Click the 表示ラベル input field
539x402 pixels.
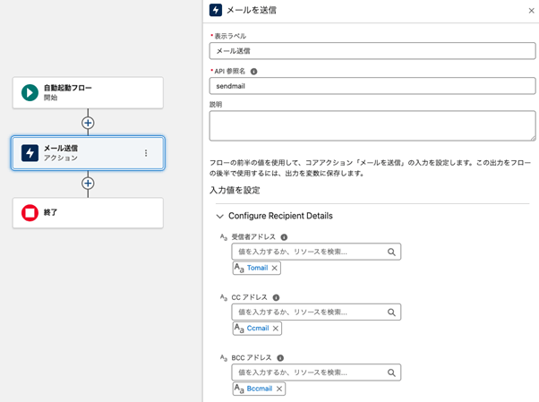(372, 50)
